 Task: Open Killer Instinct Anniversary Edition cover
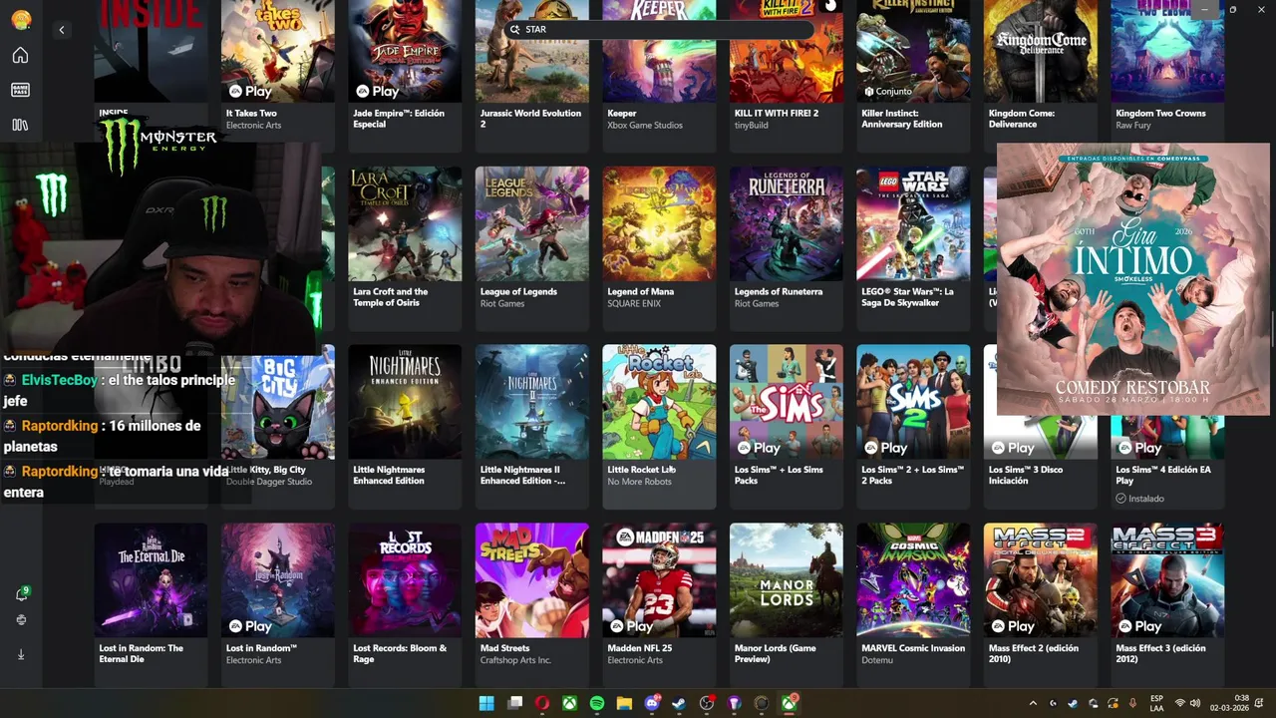point(913,51)
